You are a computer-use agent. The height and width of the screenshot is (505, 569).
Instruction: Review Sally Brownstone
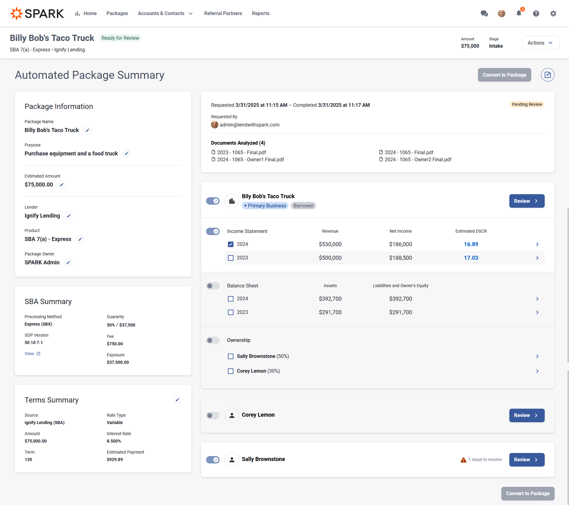click(527, 460)
